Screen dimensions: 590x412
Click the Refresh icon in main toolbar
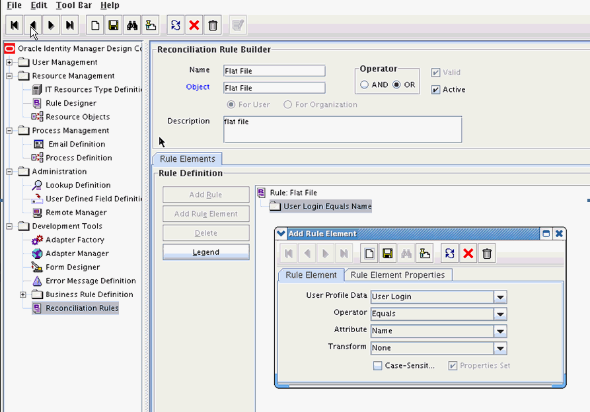click(176, 26)
